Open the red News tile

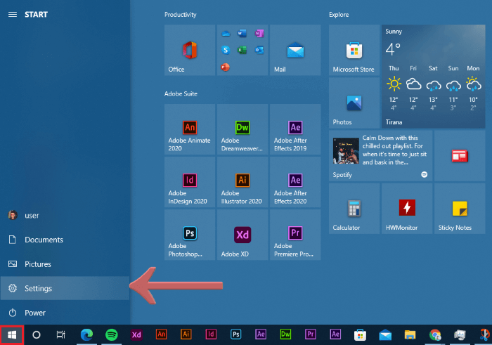tap(460, 155)
